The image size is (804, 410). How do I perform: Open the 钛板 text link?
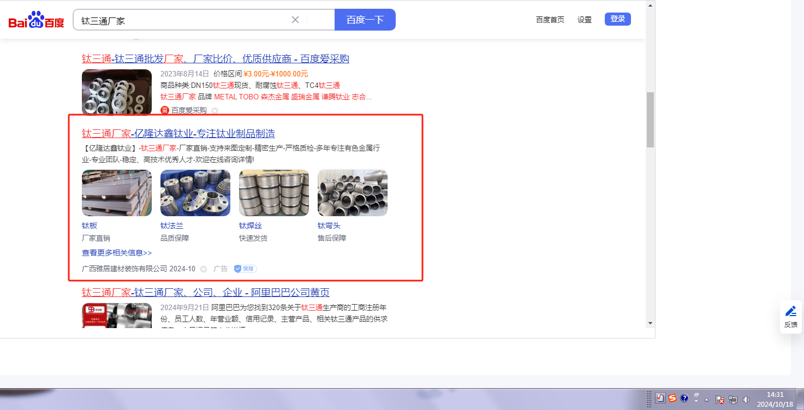coord(90,226)
